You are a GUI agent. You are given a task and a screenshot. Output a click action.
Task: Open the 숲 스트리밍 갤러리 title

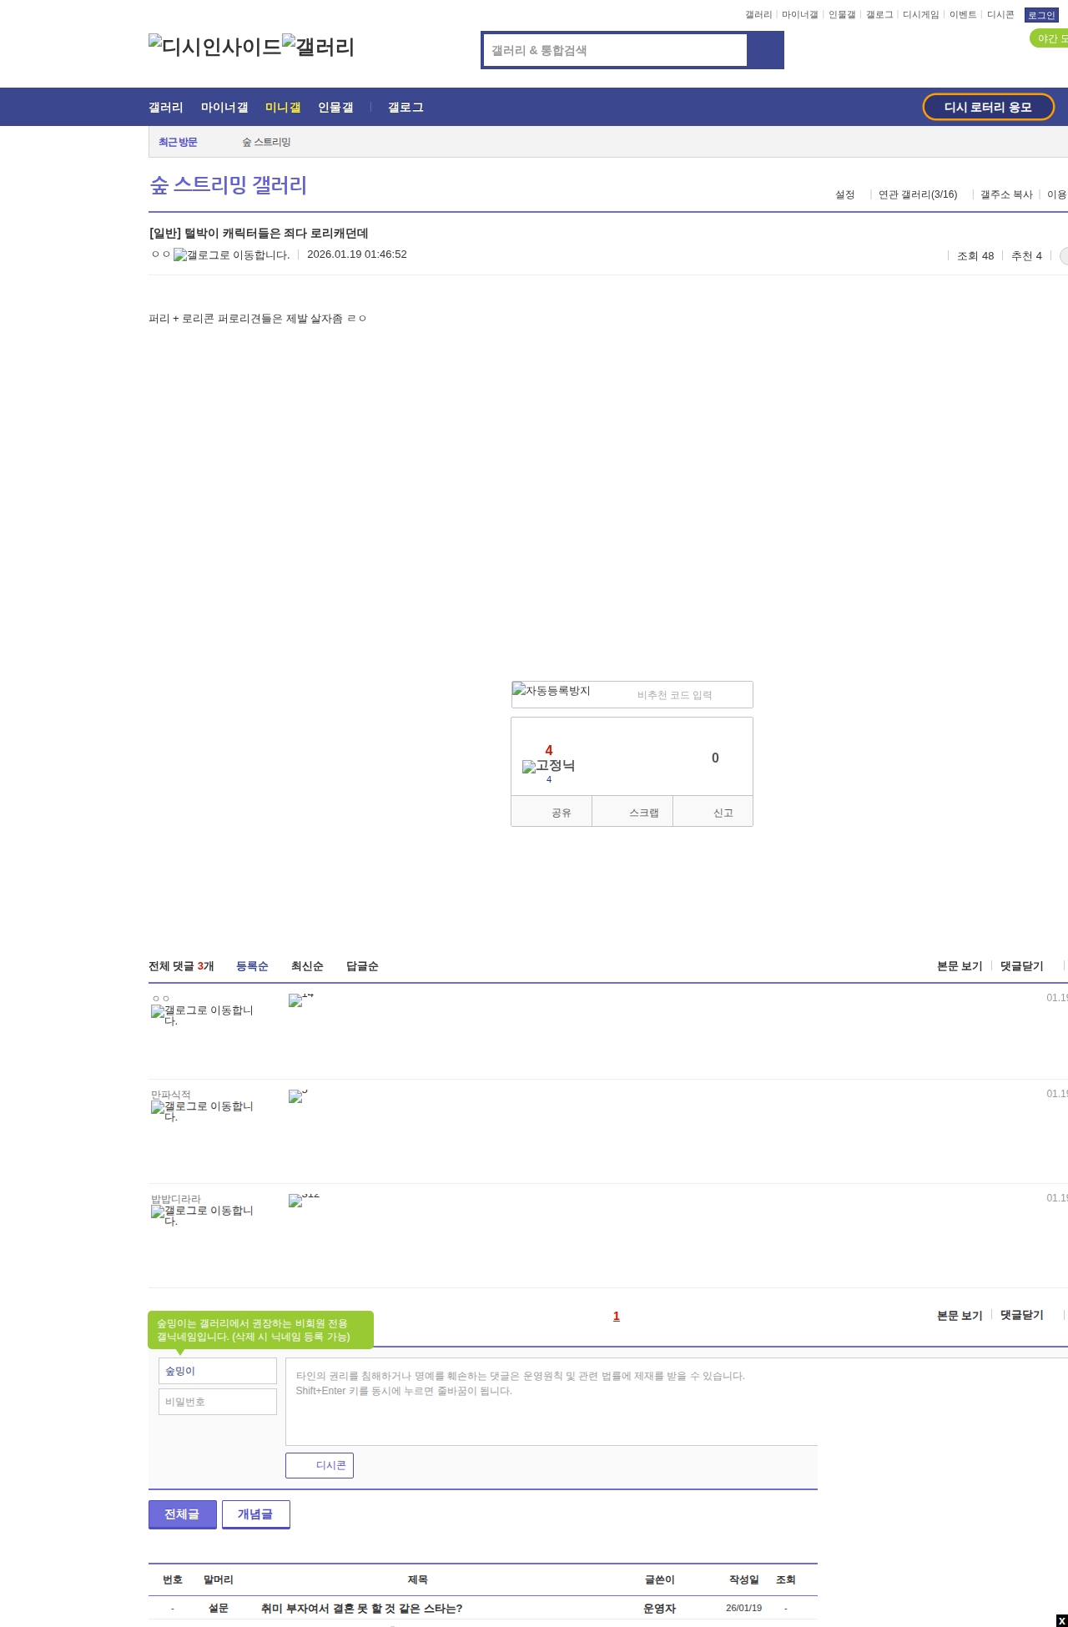(229, 185)
